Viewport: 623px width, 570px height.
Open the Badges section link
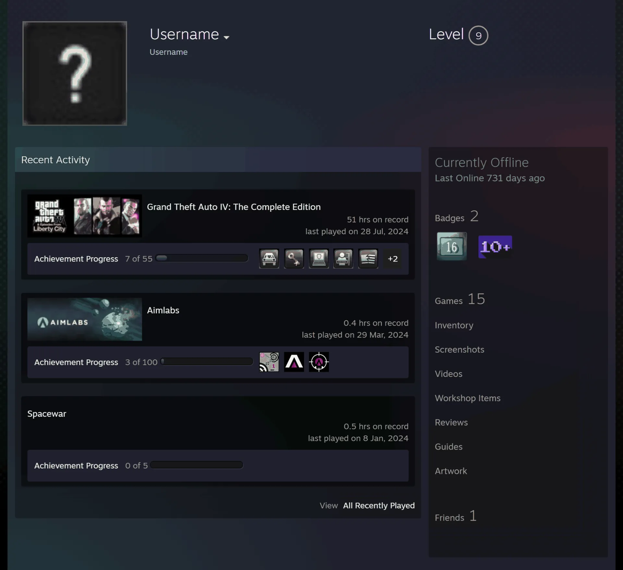click(x=457, y=216)
